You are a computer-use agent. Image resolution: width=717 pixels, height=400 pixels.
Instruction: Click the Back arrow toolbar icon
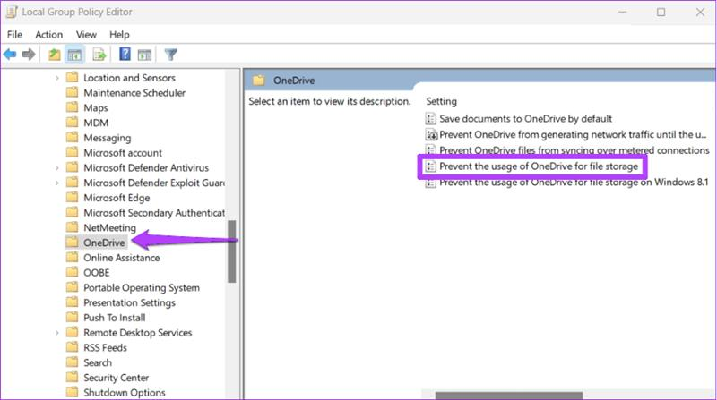[10, 55]
